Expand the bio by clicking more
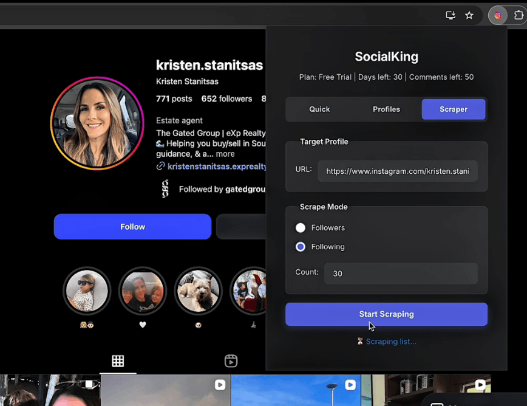Viewport: 527px width, 406px height. click(225, 154)
